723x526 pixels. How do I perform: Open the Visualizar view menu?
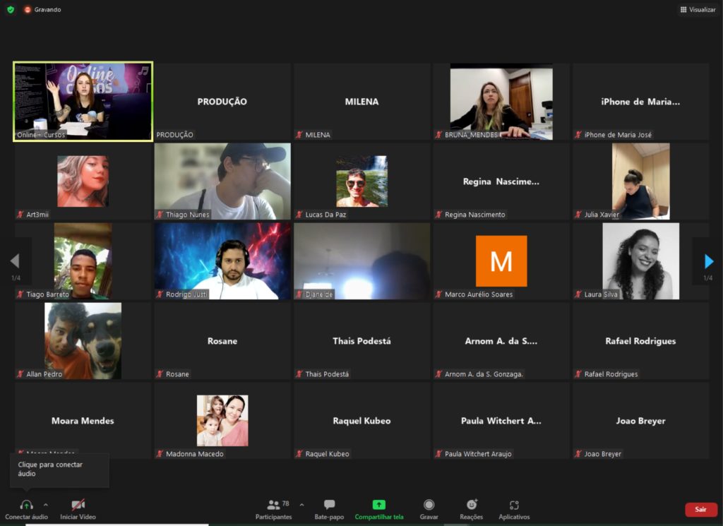point(698,10)
